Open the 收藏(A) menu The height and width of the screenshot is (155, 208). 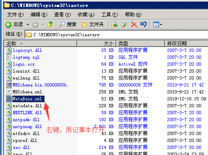click(x=86, y=15)
